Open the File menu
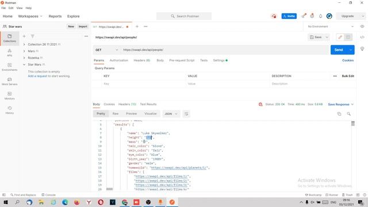 [x=3, y=8]
